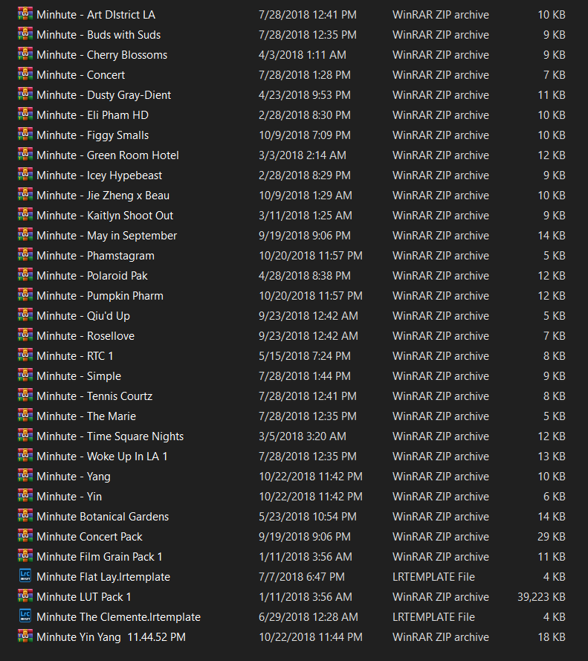Image resolution: width=588 pixels, height=661 pixels.
Task: Select the 39,223 KB size value
Action: pyautogui.click(x=541, y=597)
